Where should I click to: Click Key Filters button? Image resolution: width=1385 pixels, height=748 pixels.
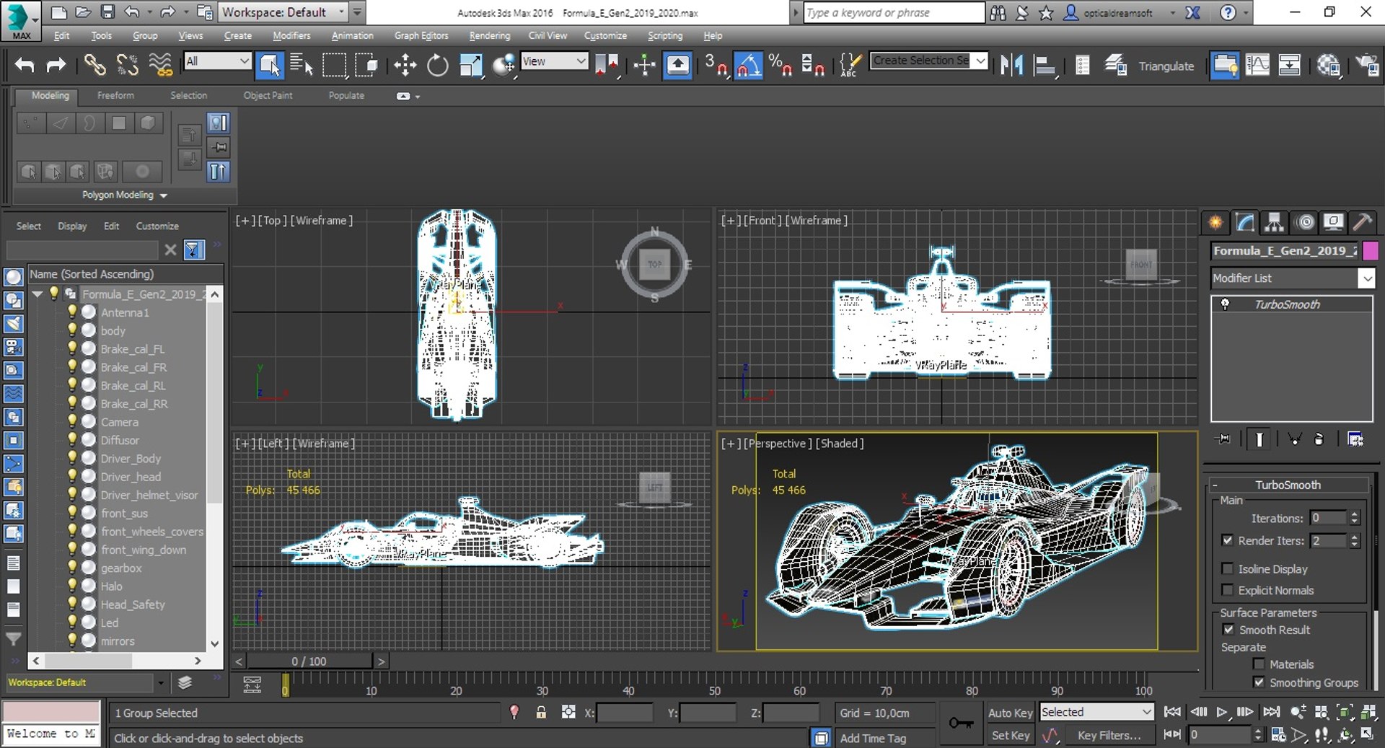1109,736
